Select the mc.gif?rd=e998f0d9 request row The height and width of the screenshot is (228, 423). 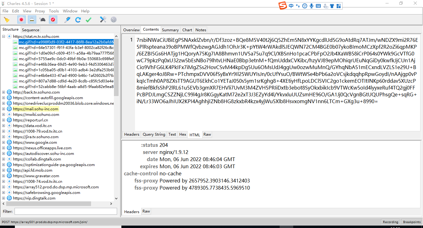[66, 42]
